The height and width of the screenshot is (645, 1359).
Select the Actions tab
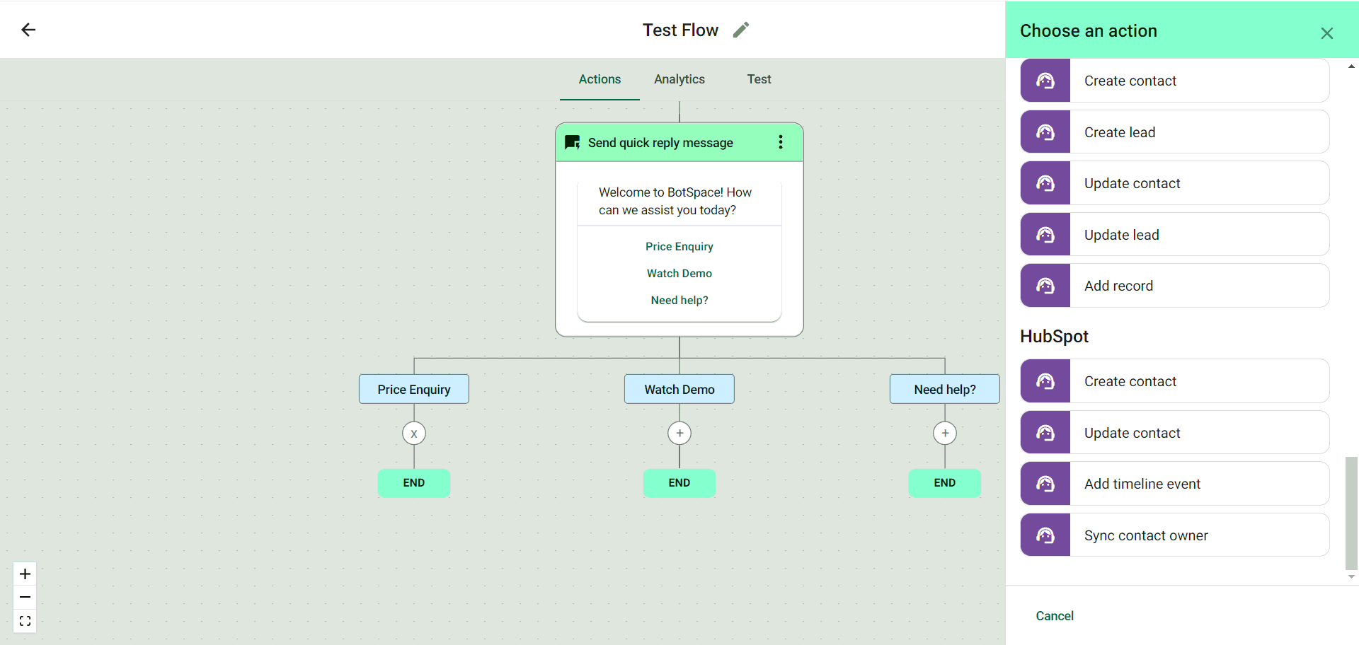600,79
